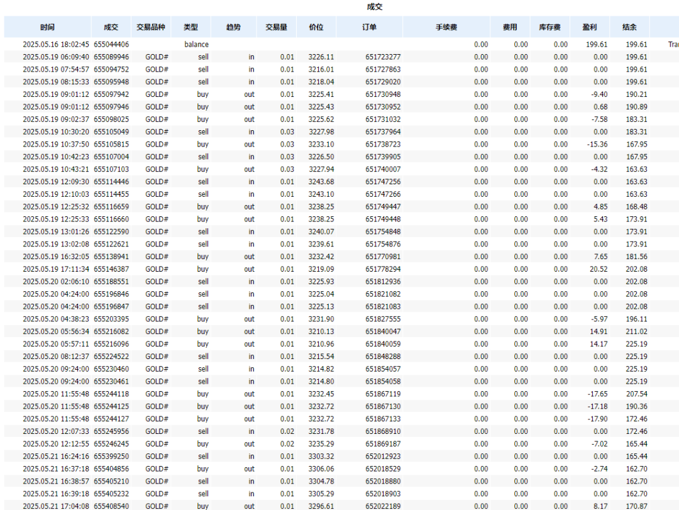
Task: Select deal number 655122590
Action: coord(111,232)
